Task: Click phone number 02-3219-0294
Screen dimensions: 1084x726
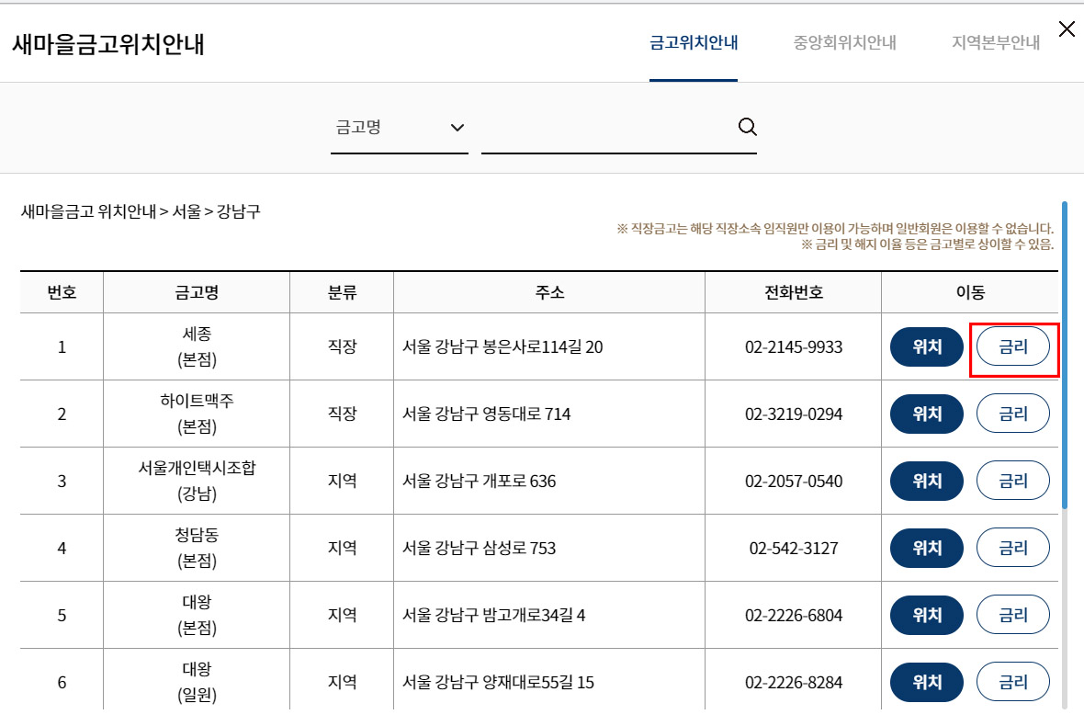Action: [794, 414]
